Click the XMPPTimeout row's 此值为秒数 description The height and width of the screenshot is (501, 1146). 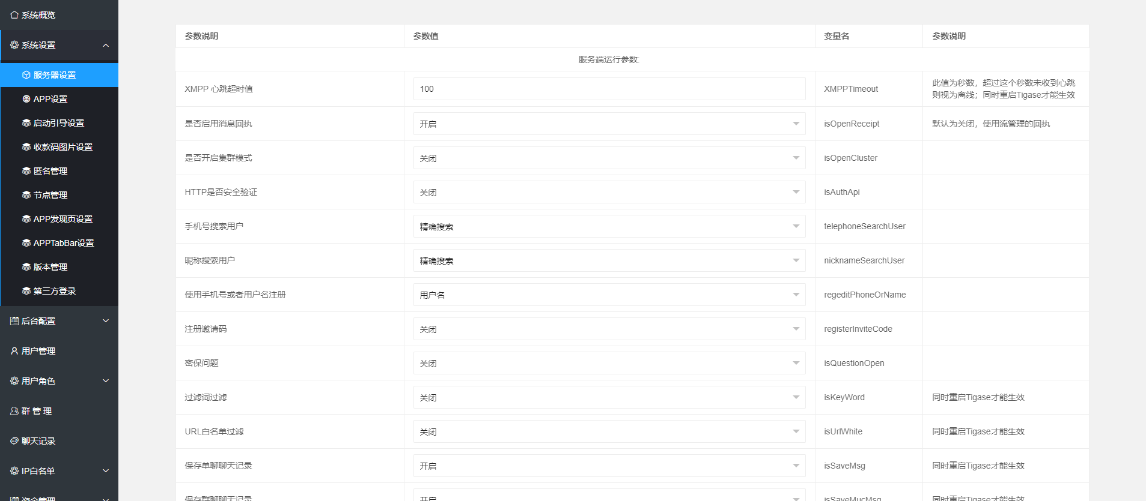pyautogui.click(x=1004, y=89)
